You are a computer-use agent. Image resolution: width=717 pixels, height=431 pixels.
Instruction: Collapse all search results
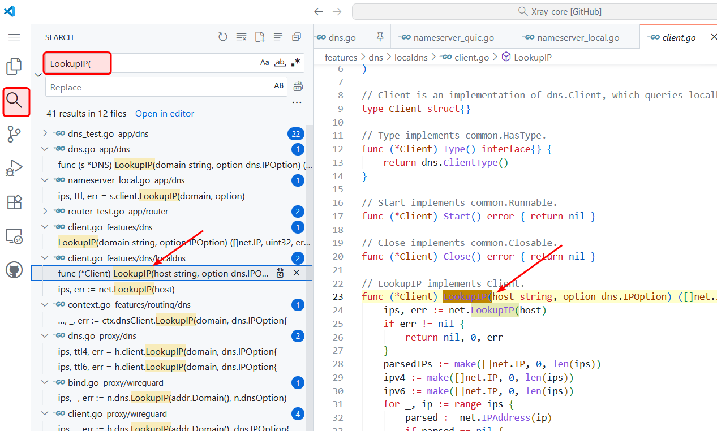click(x=296, y=37)
